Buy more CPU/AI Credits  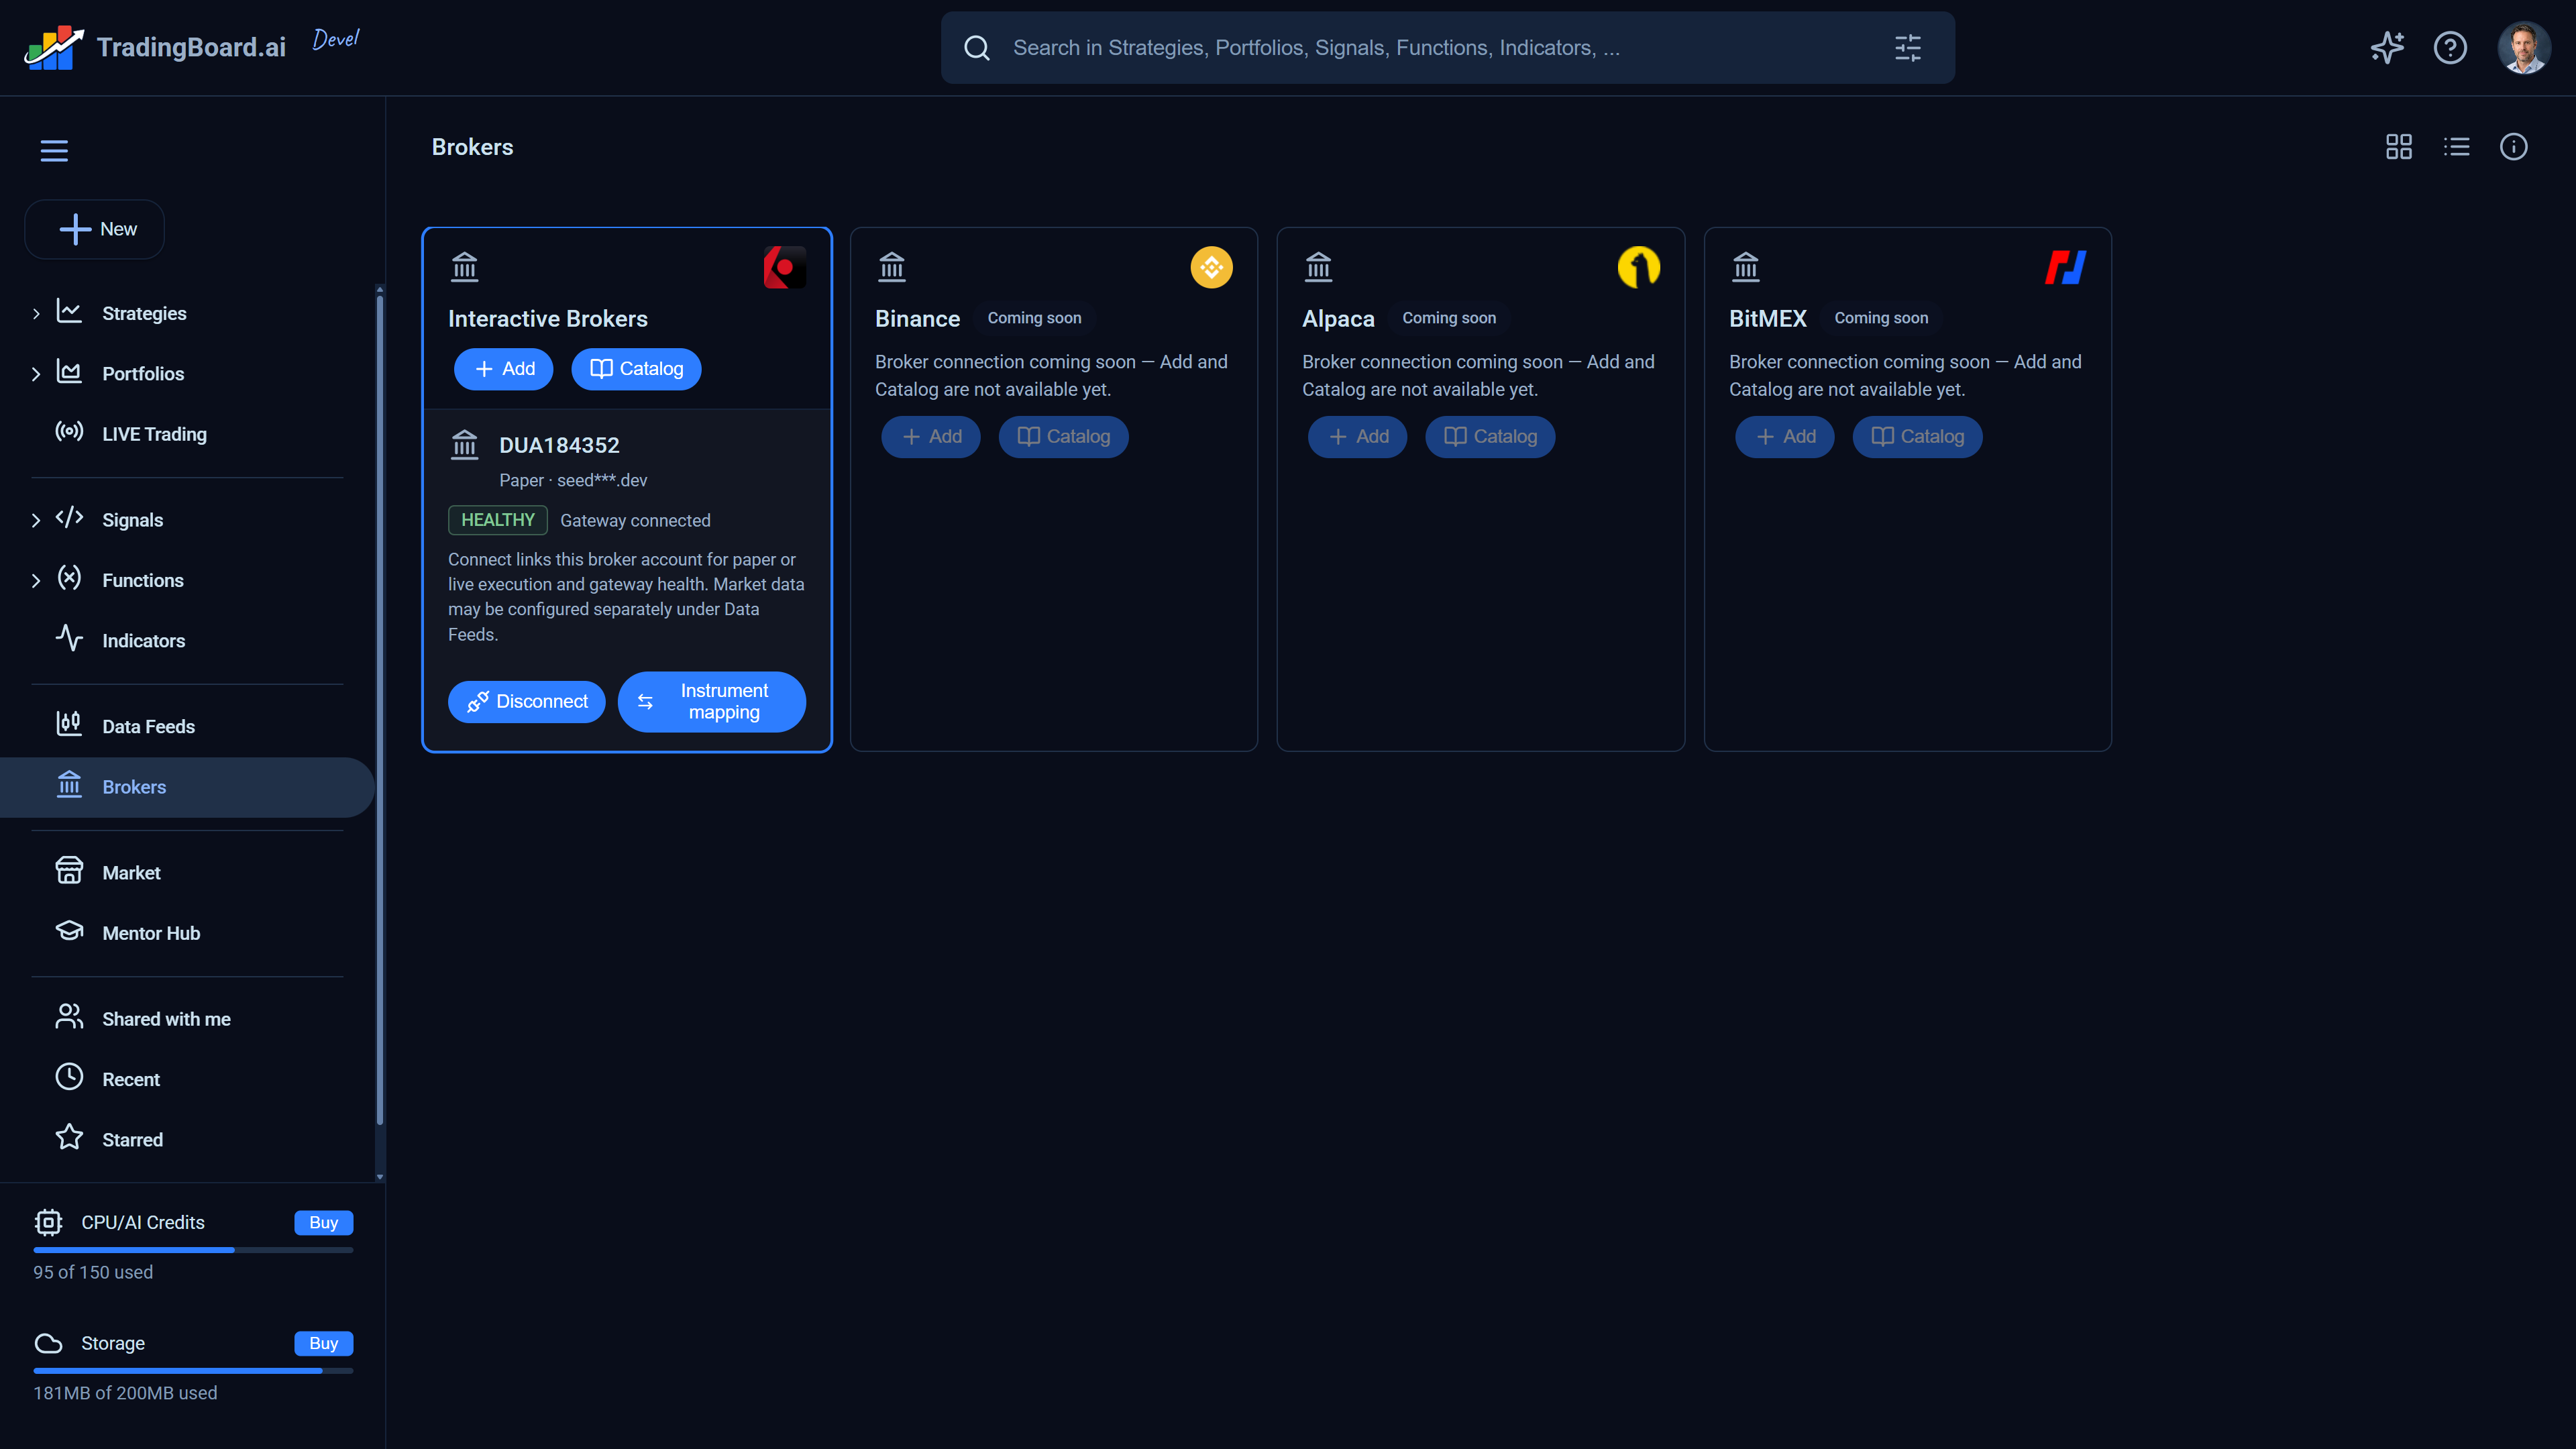click(x=323, y=1223)
